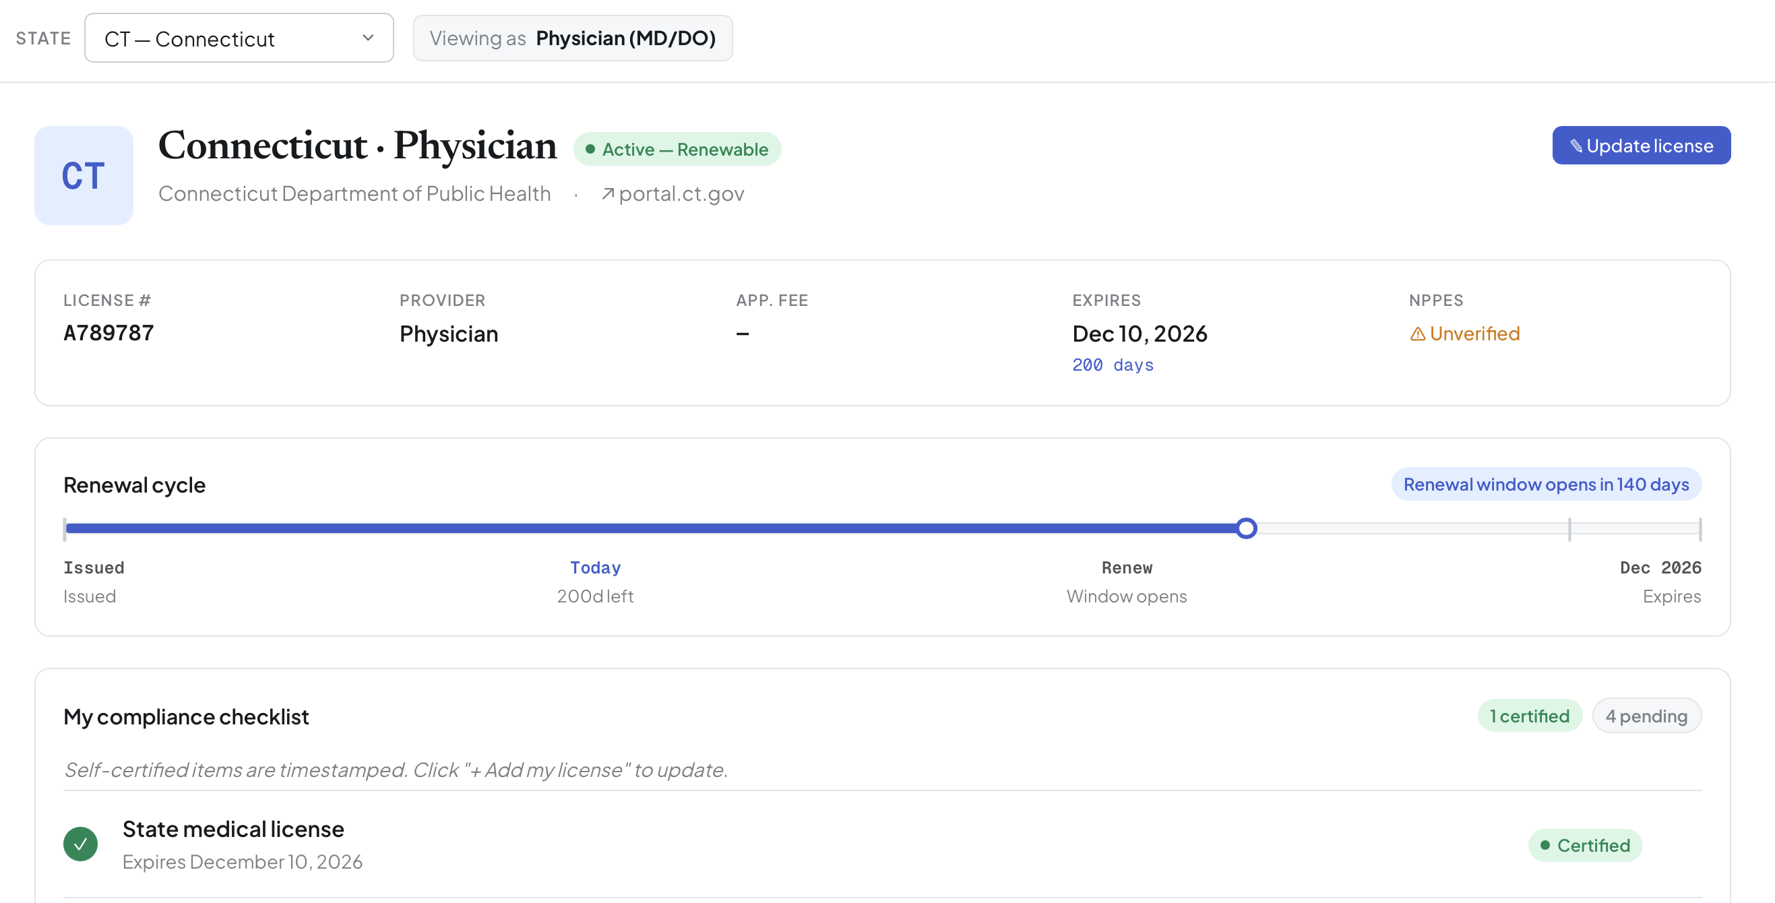
Task: Click the Renew window tick on timeline
Action: pyautogui.click(x=1569, y=529)
